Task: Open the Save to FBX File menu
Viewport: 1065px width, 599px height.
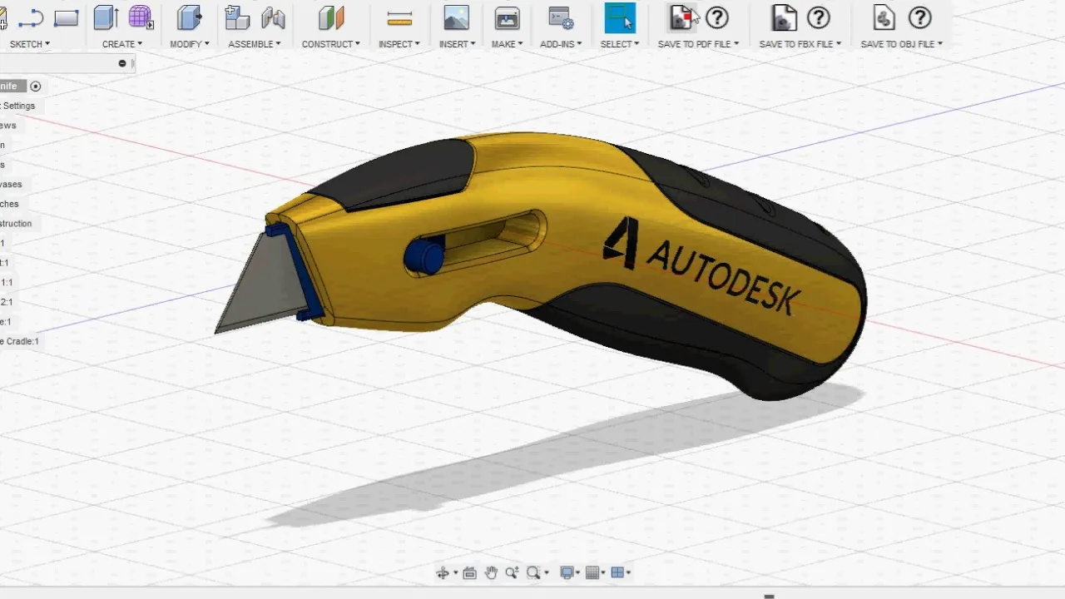Action: 800,44
